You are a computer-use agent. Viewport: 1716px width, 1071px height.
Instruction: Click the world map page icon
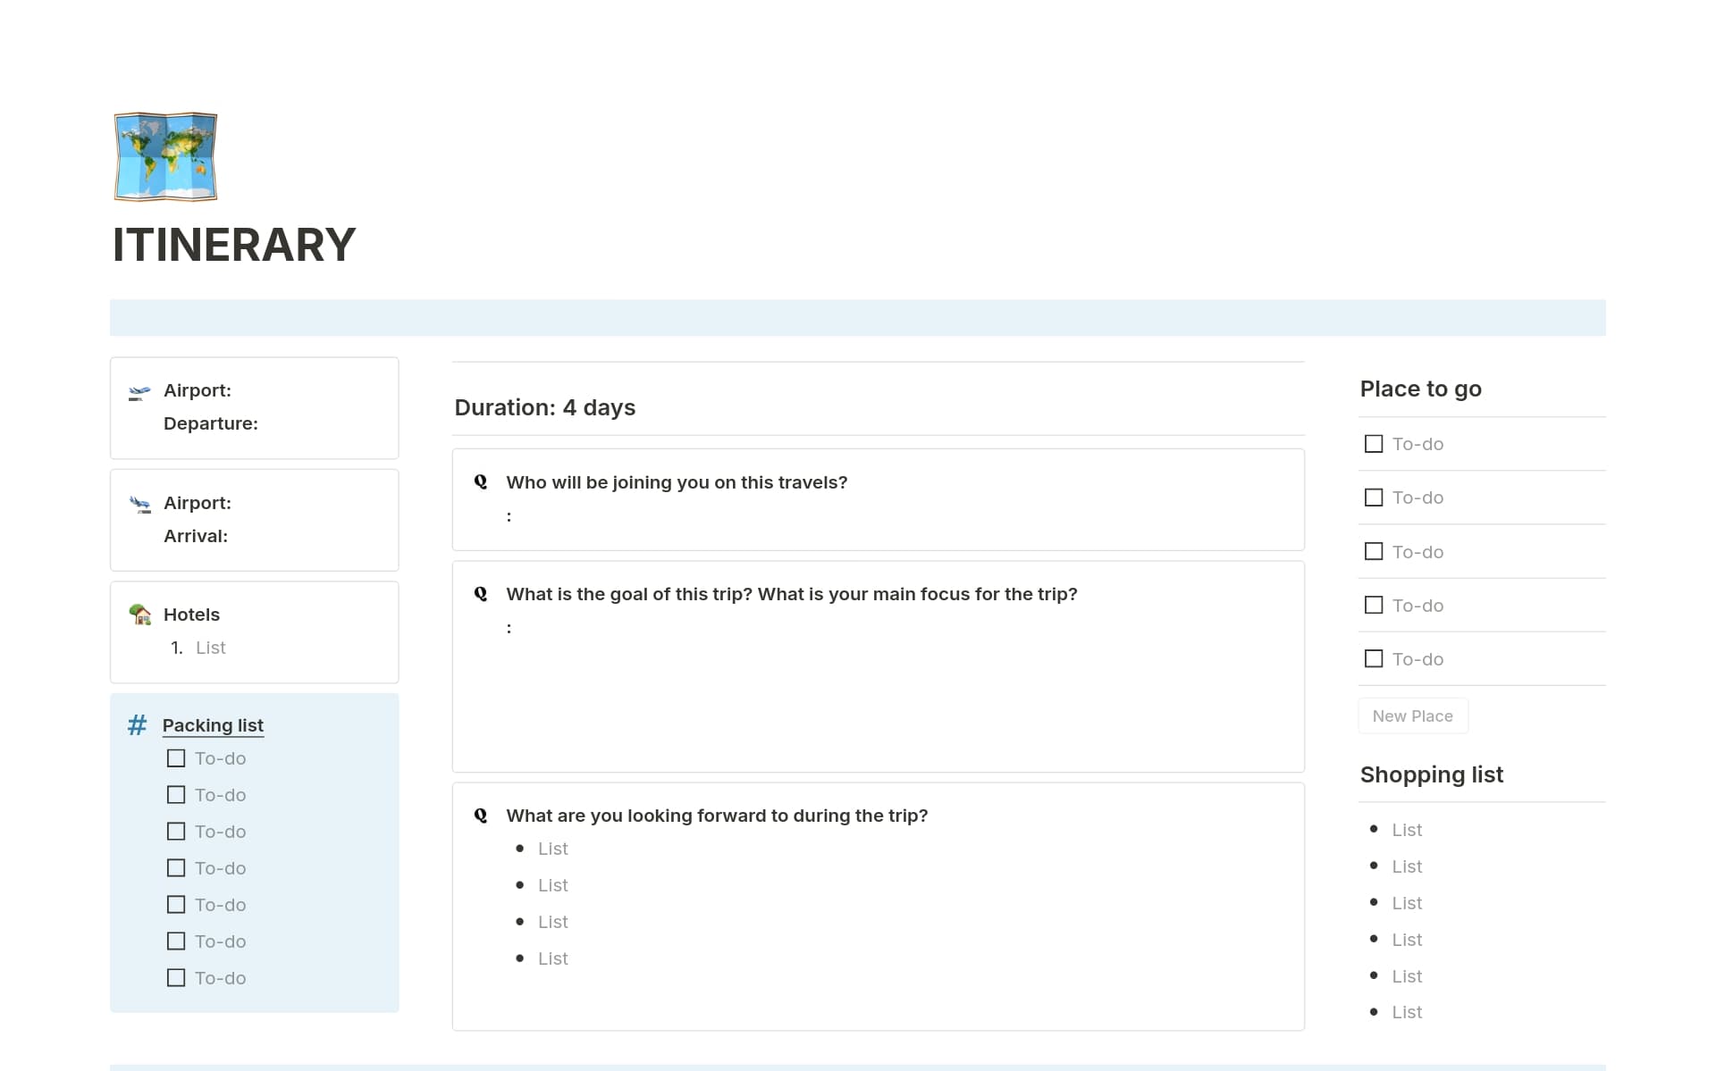(164, 156)
